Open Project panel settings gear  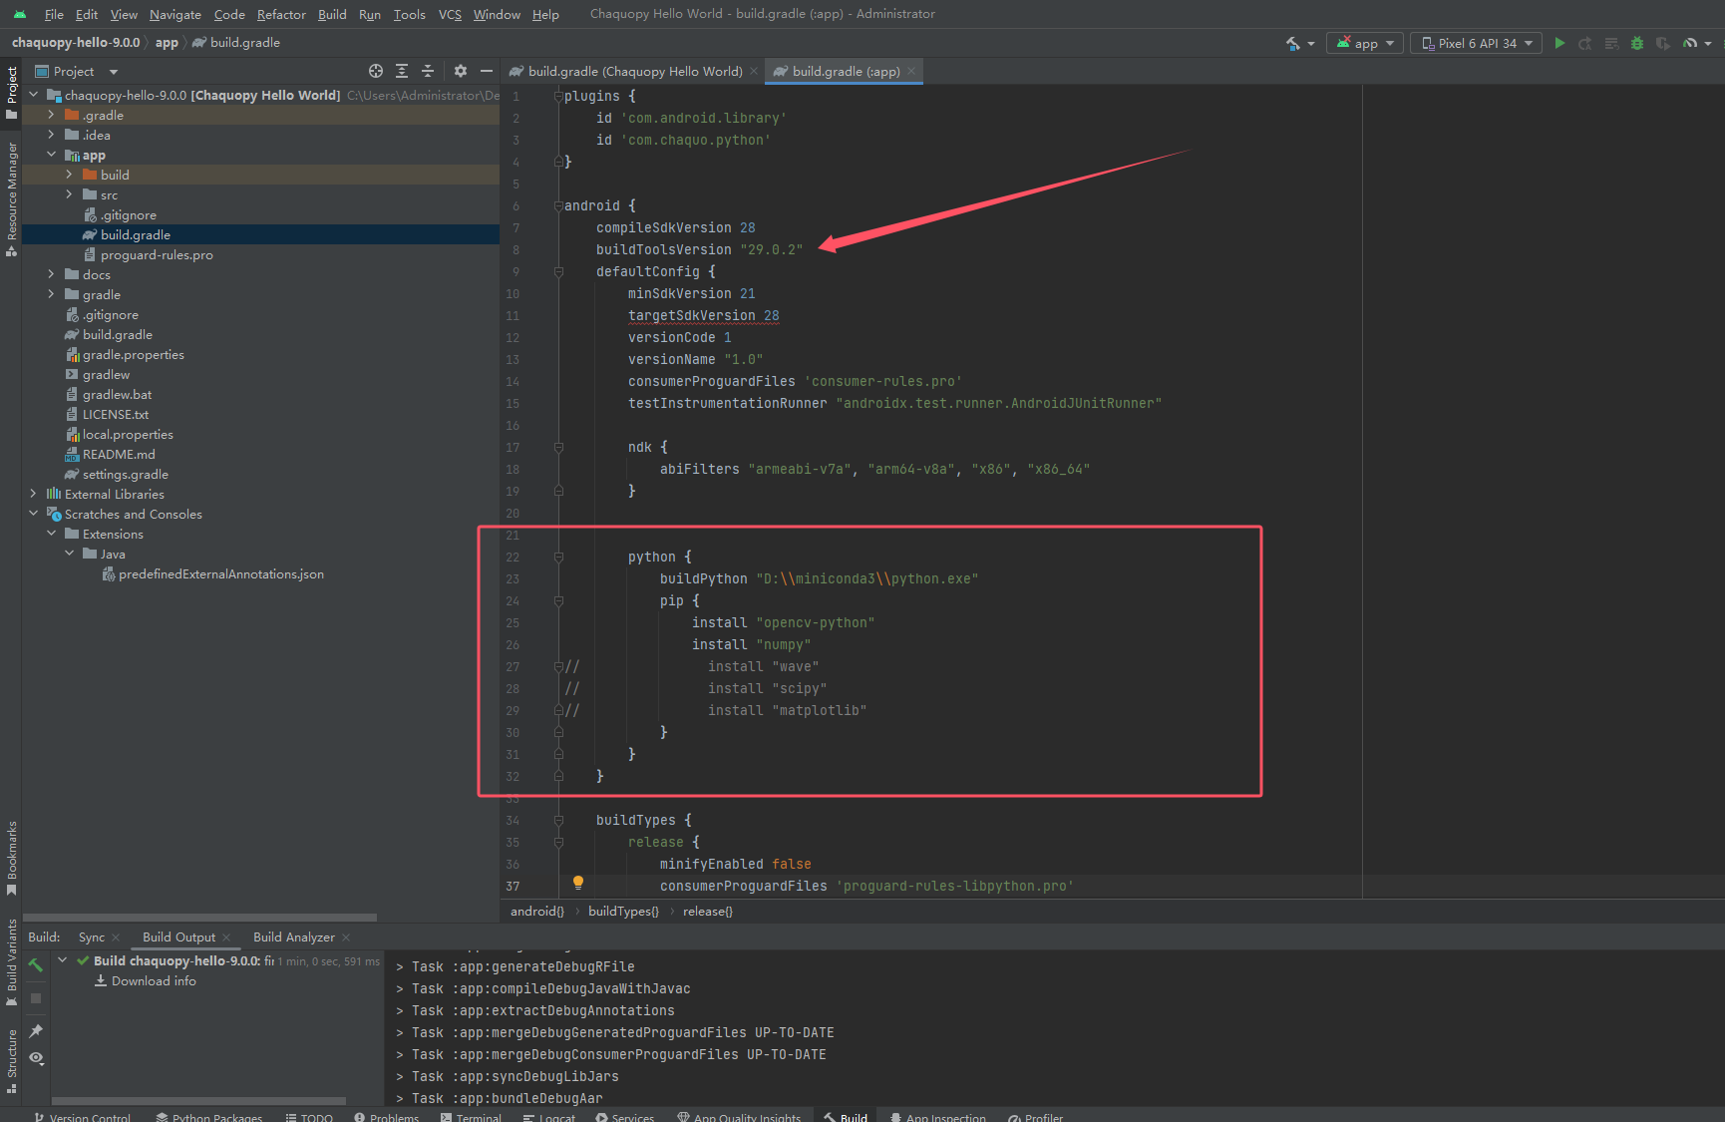[460, 71]
